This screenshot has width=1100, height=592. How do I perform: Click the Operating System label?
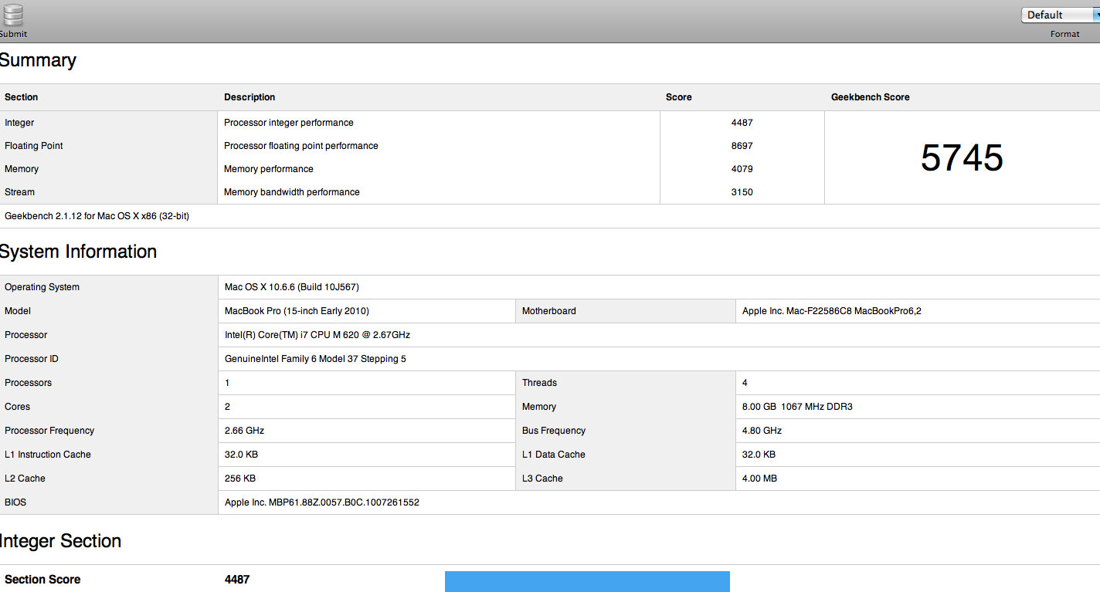pyautogui.click(x=42, y=287)
